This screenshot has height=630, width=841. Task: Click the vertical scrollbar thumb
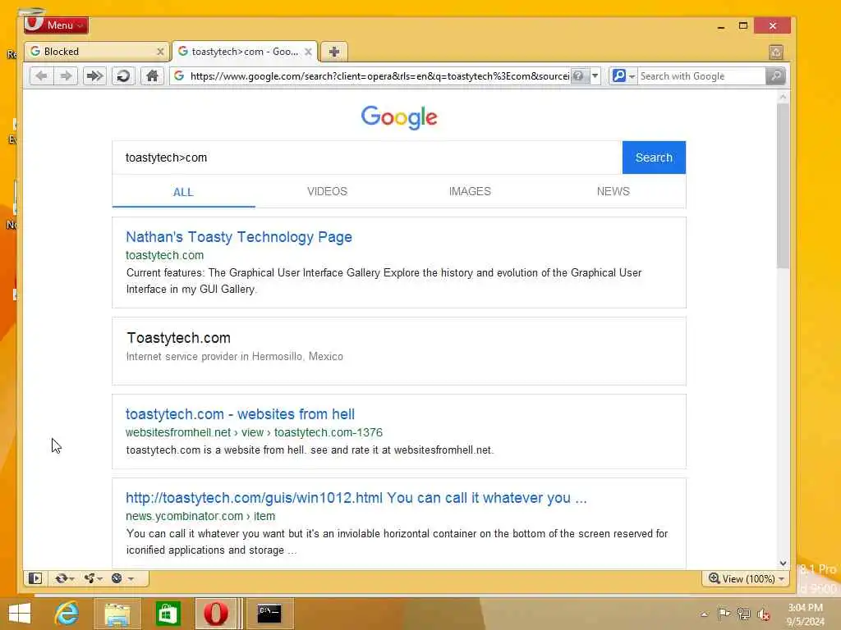click(x=783, y=185)
